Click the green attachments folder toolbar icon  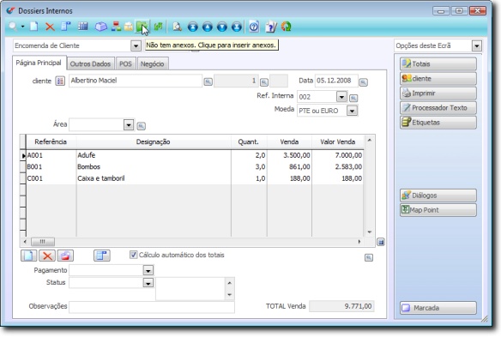[142, 27]
